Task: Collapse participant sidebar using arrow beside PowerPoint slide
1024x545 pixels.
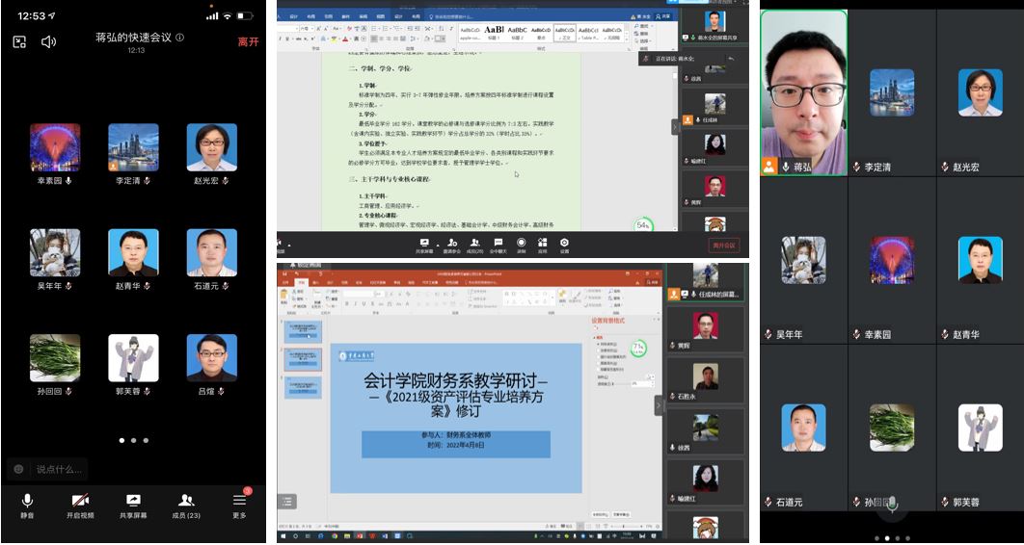Action: coord(659,405)
